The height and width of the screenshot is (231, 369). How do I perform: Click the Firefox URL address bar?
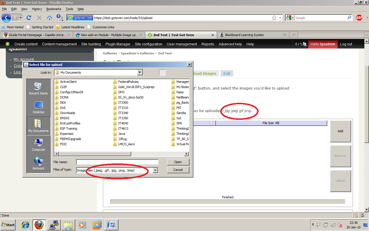(x=182, y=18)
